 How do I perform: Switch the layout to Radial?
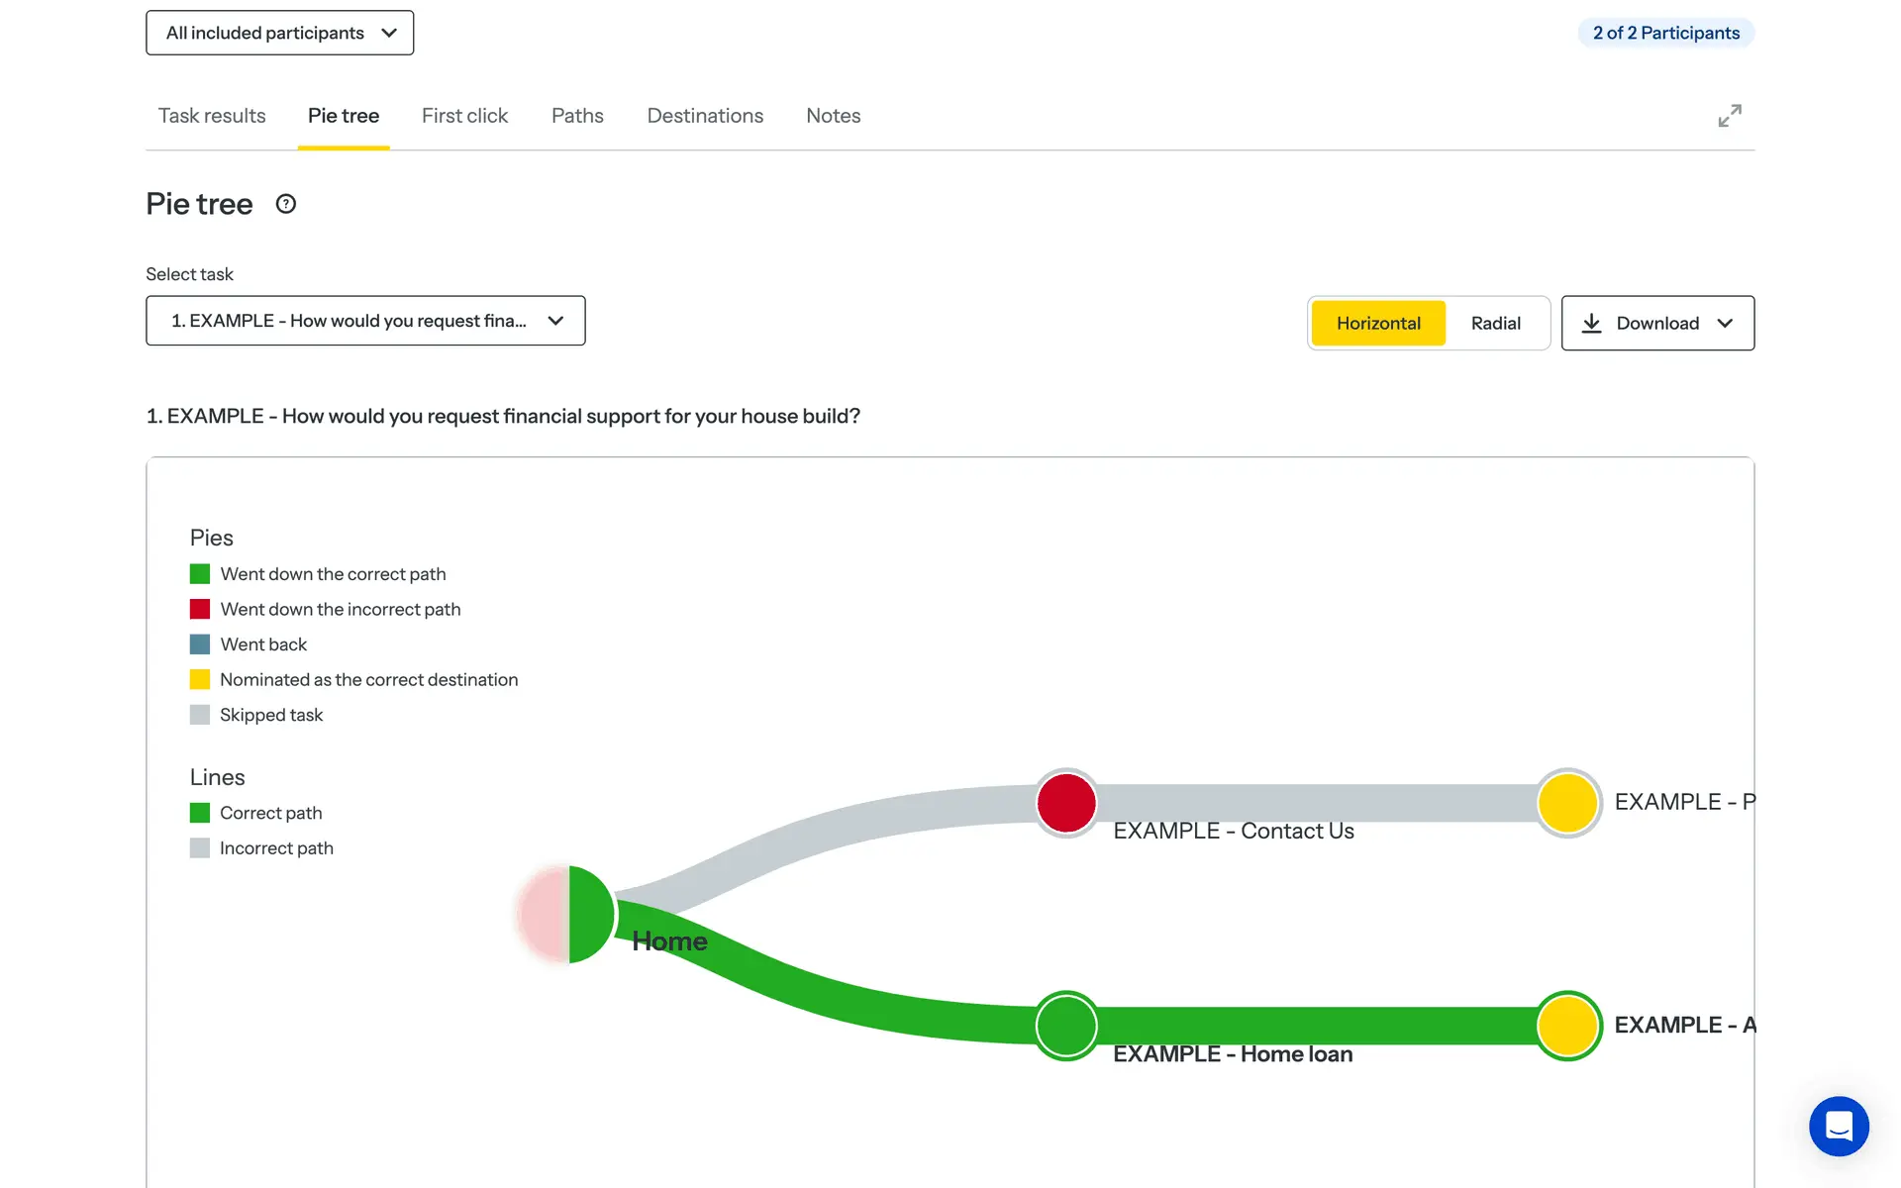point(1495,323)
